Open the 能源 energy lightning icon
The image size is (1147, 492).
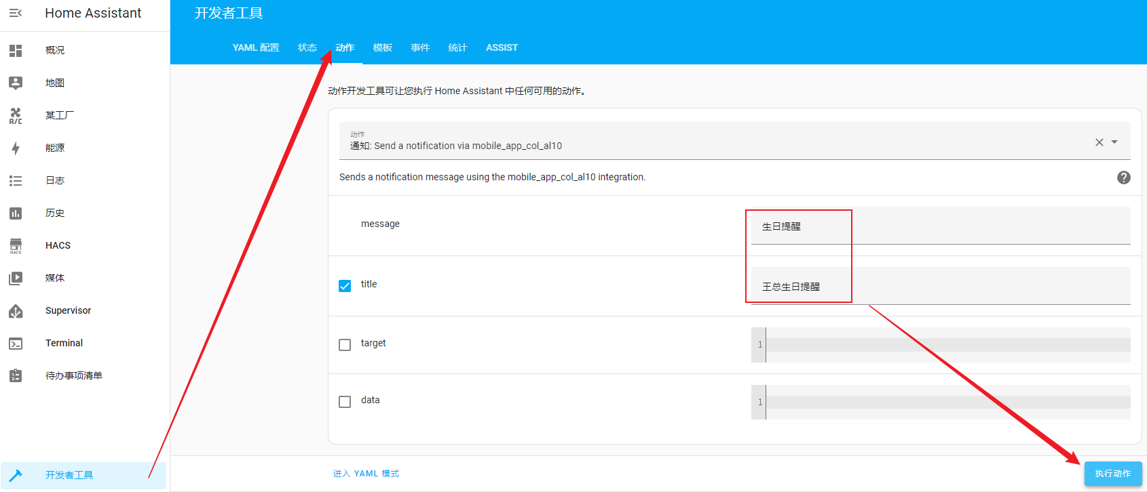tap(16, 148)
